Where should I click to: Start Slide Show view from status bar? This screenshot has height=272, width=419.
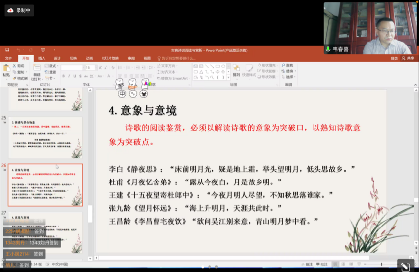click(x=359, y=264)
